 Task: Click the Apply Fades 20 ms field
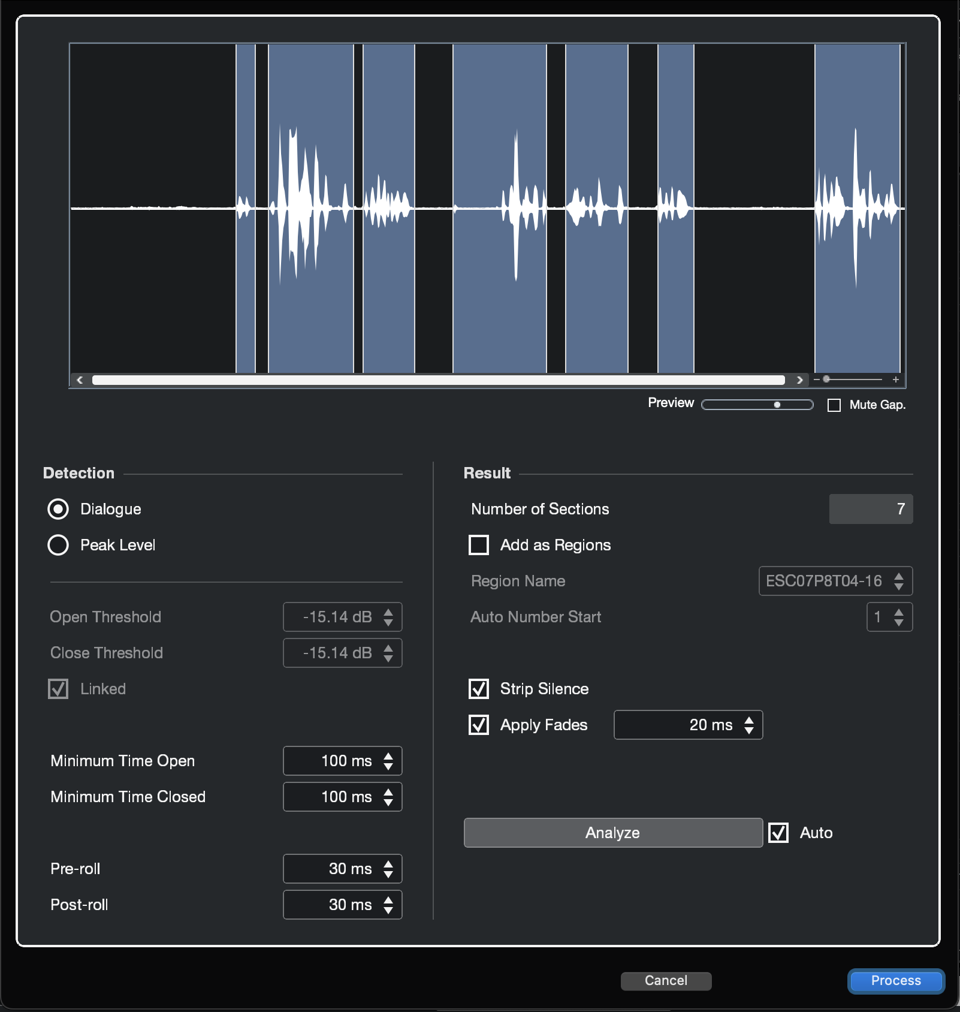pyautogui.click(x=689, y=725)
